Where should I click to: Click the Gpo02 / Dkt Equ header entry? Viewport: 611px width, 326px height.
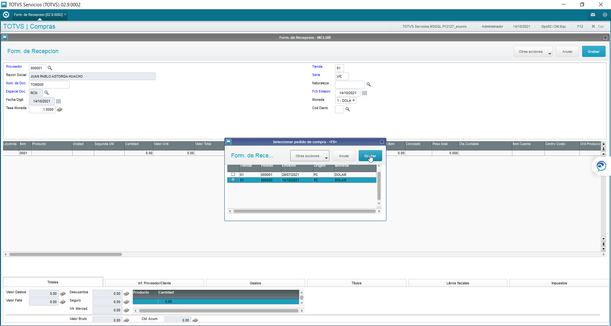tap(553, 26)
